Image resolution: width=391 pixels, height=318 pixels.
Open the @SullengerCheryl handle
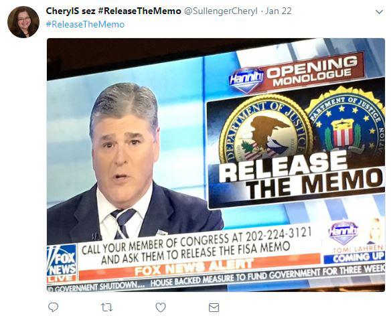coord(220,11)
